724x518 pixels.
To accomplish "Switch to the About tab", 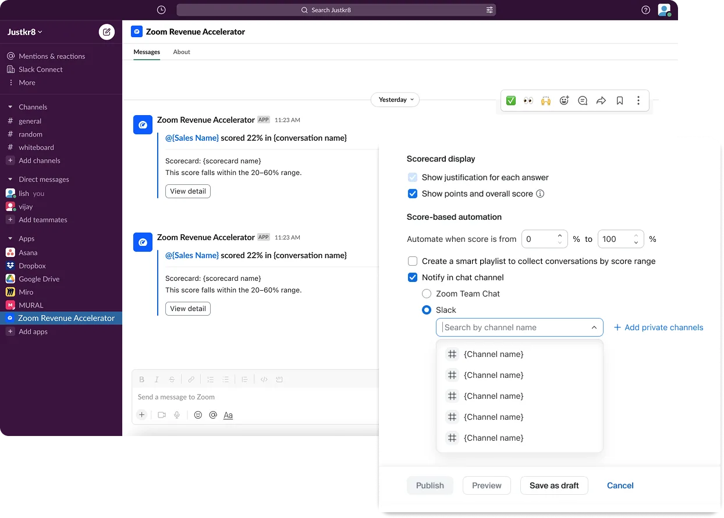I will click(181, 52).
